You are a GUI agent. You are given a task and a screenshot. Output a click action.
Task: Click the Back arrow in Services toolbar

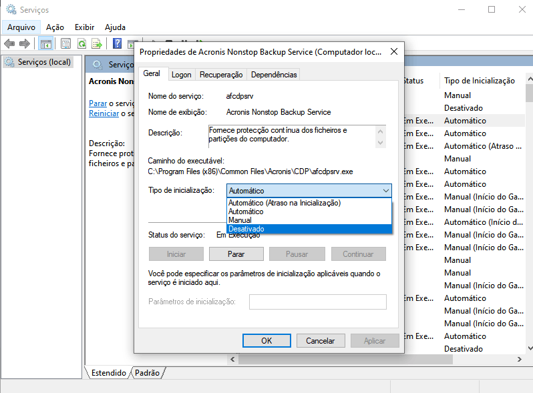point(9,43)
